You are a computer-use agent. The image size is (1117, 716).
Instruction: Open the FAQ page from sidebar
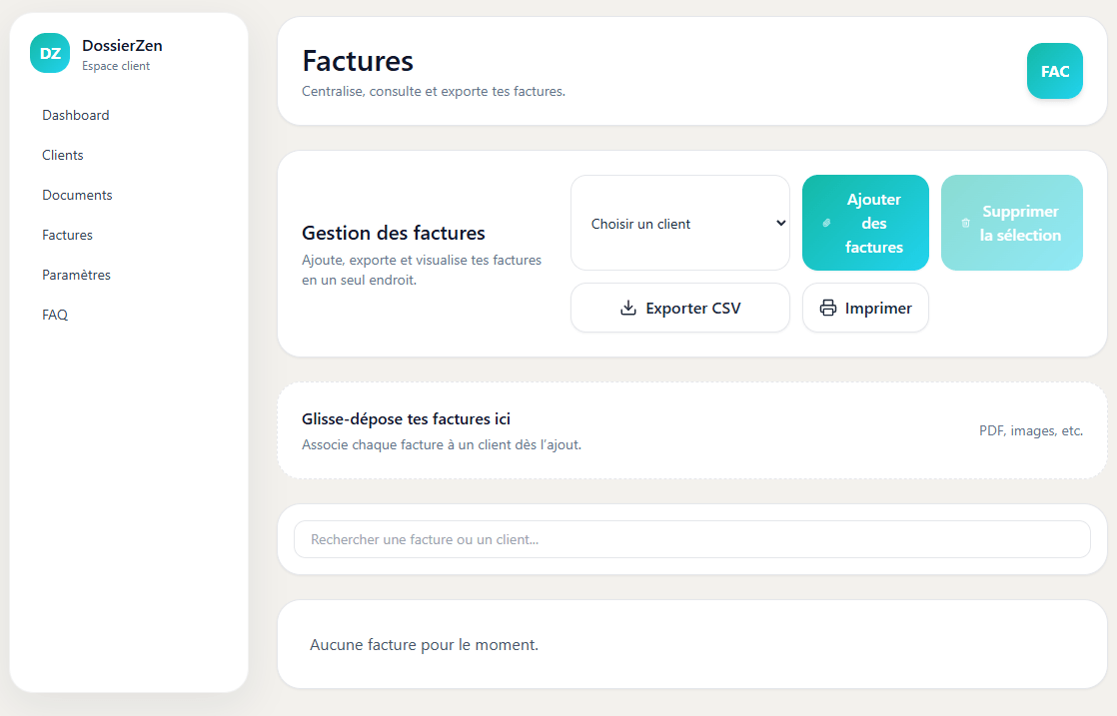[55, 315]
